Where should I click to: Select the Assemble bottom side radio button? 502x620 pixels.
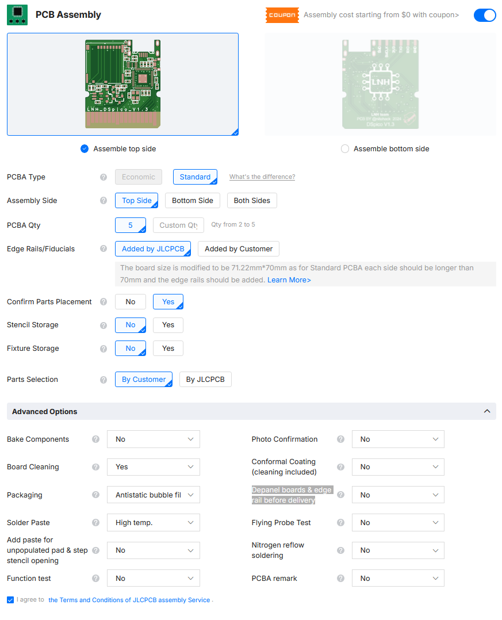click(345, 149)
